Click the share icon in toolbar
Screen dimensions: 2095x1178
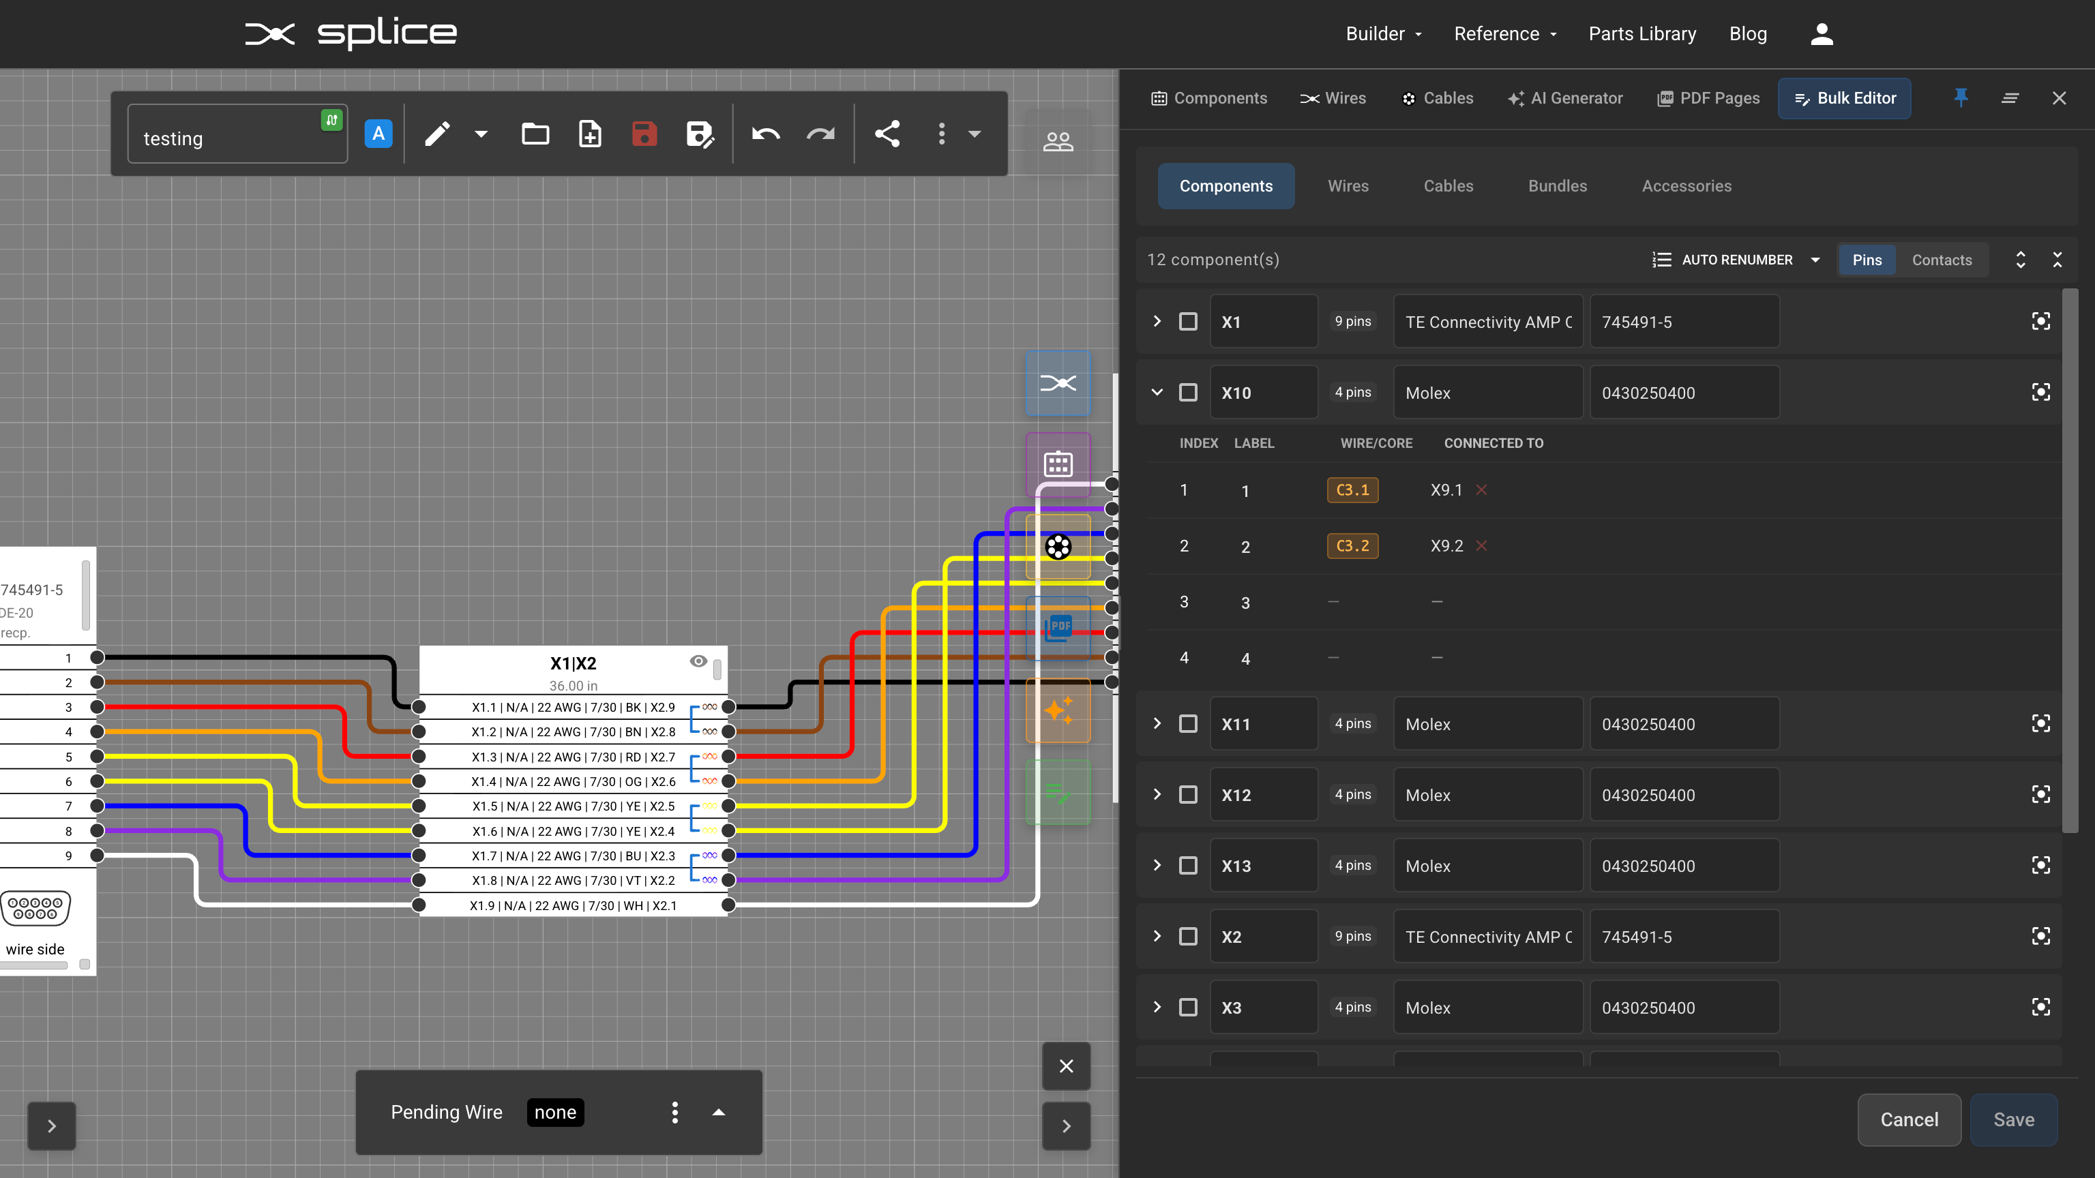[x=887, y=134]
